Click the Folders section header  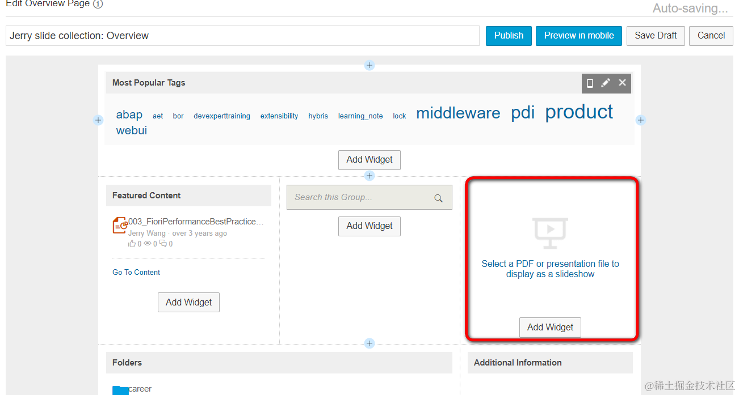point(279,363)
